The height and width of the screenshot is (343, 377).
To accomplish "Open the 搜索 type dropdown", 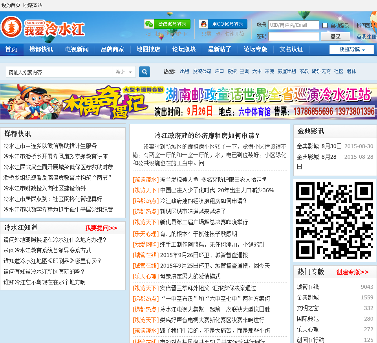I will [124, 72].
